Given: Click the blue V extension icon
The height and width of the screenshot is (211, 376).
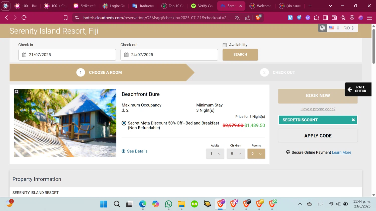Looking at the screenshot, I should tap(290, 17).
